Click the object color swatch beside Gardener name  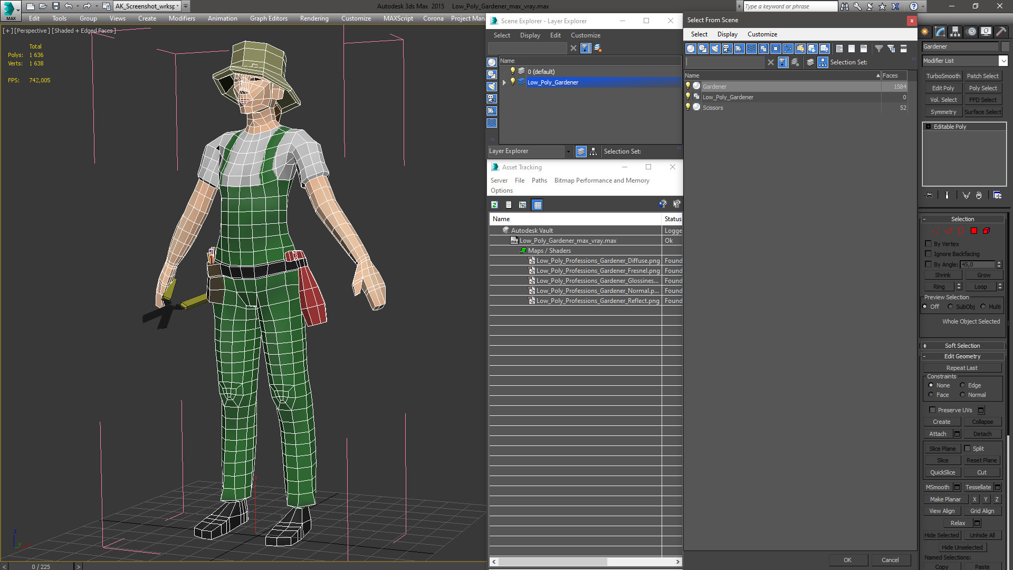[x=1005, y=46]
